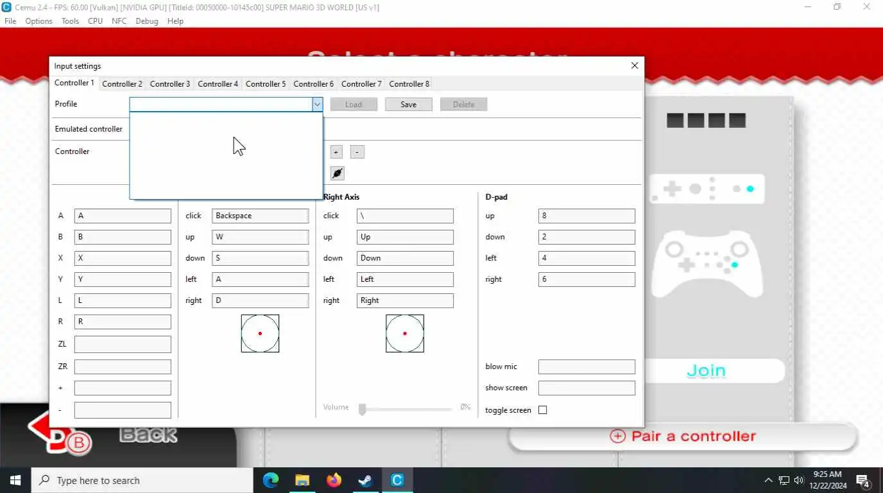The height and width of the screenshot is (493, 883).
Task: Switch to Controller 3 tab
Action: pyautogui.click(x=170, y=83)
